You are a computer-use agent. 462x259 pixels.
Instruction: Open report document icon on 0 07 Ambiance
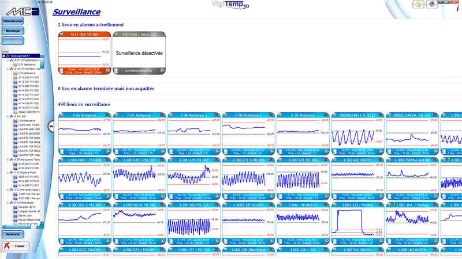tap(117, 151)
